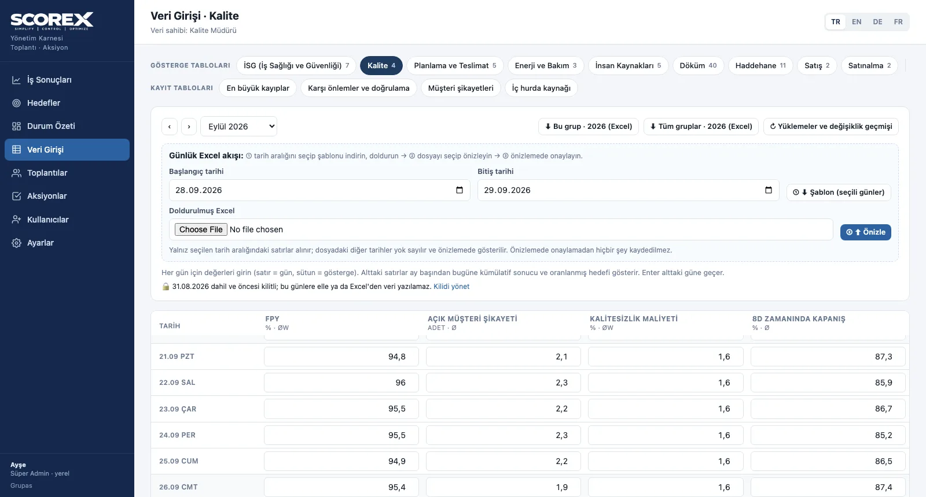Go to next month arrow

(189, 127)
